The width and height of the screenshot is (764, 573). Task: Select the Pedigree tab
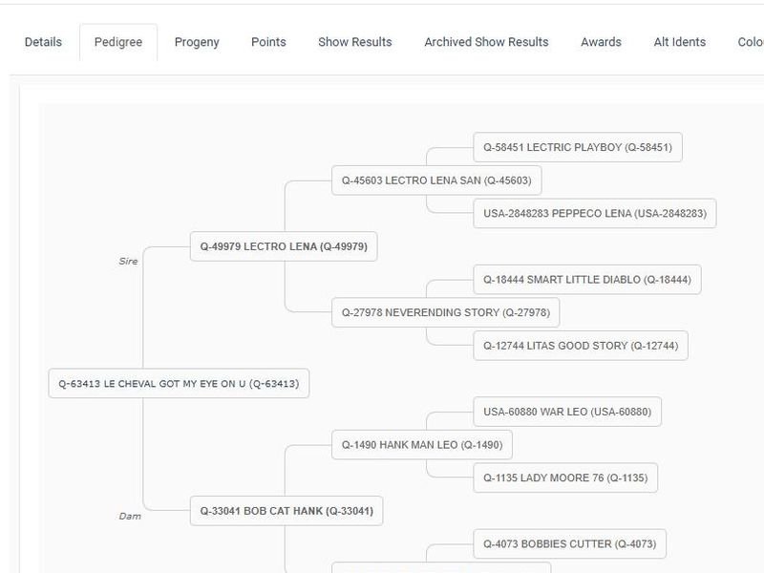pyautogui.click(x=118, y=42)
